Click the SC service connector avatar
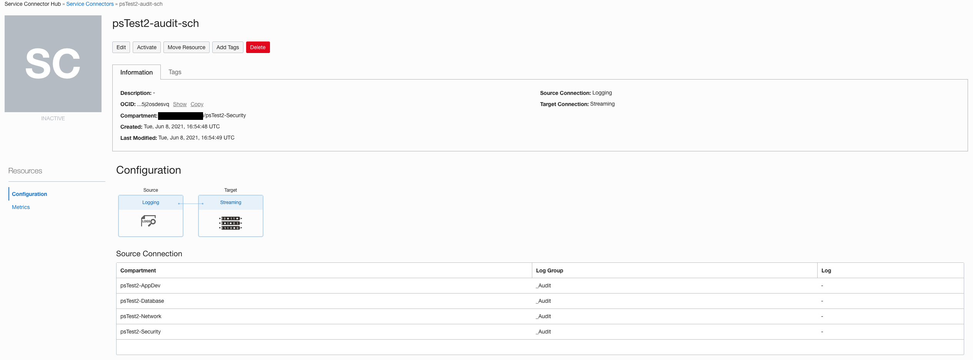 point(53,63)
